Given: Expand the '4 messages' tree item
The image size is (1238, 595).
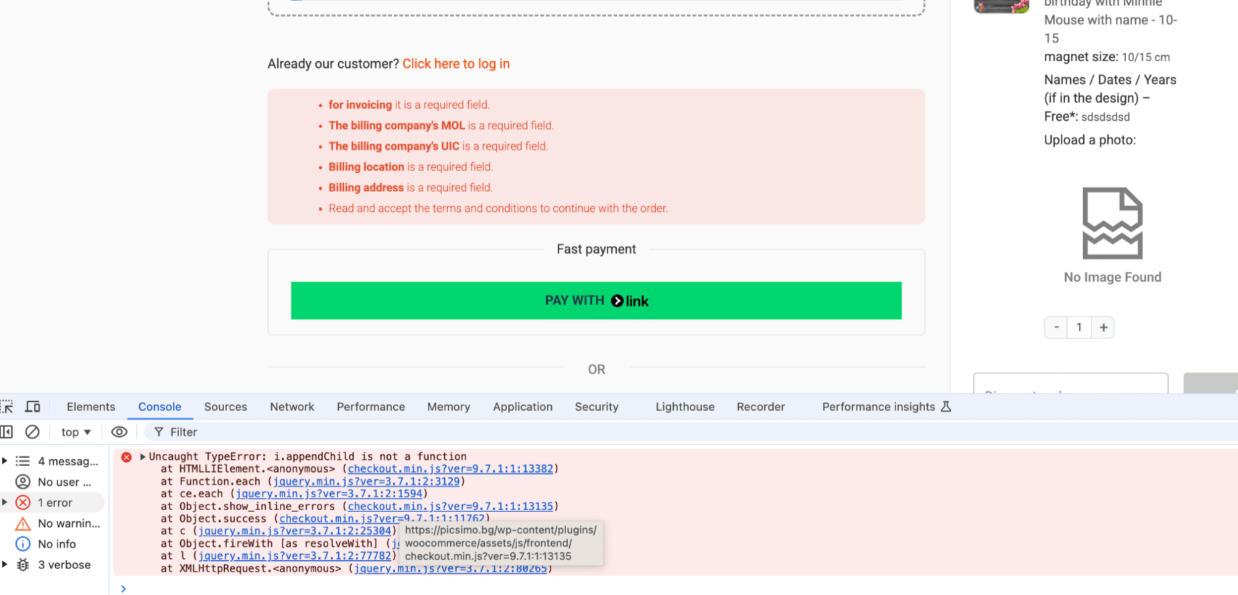Looking at the screenshot, I should [x=6, y=461].
